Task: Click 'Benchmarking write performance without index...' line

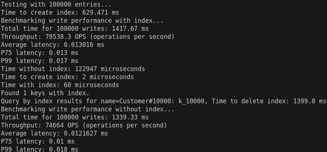Action: tap(88, 109)
